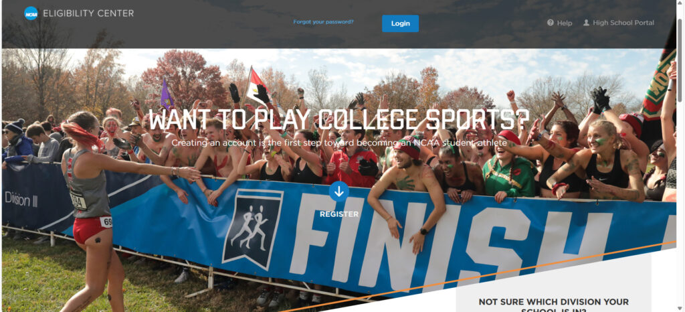Click Forgot your password link
Viewport: 685px width, 312px height.
click(323, 22)
